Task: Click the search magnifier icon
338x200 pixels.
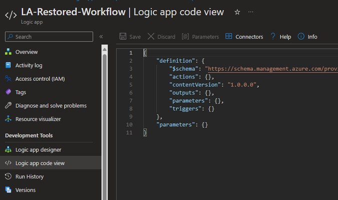Action: 10,37
